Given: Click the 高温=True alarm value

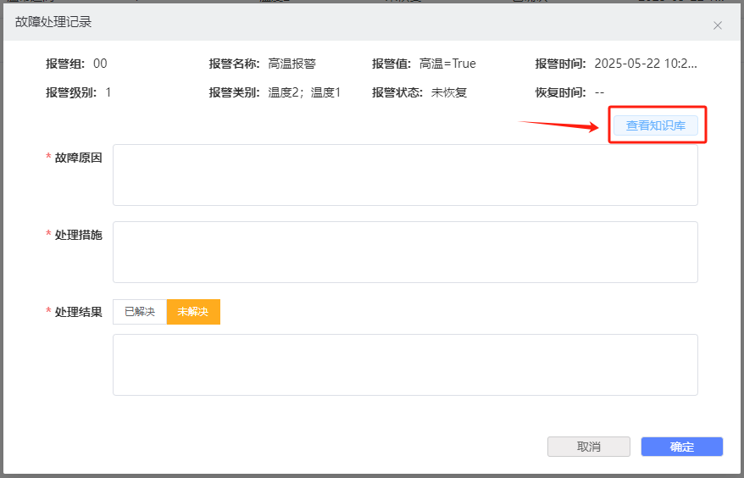Looking at the screenshot, I should (x=447, y=64).
